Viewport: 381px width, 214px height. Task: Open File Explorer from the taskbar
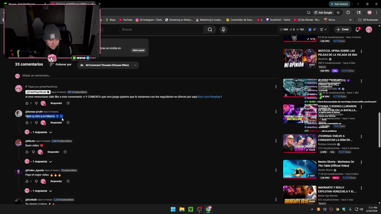182,209
